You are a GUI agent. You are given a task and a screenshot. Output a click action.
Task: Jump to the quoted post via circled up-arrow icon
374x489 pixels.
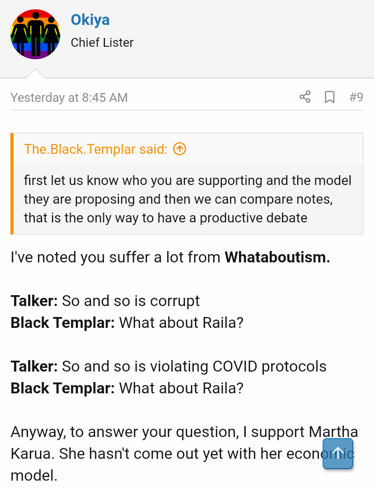click(180, 149)
